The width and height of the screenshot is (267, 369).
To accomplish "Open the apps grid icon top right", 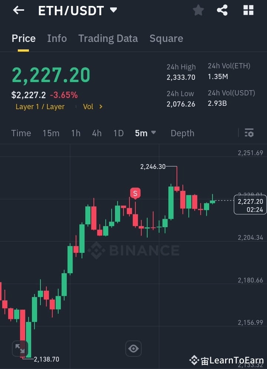I will [248, 10].
